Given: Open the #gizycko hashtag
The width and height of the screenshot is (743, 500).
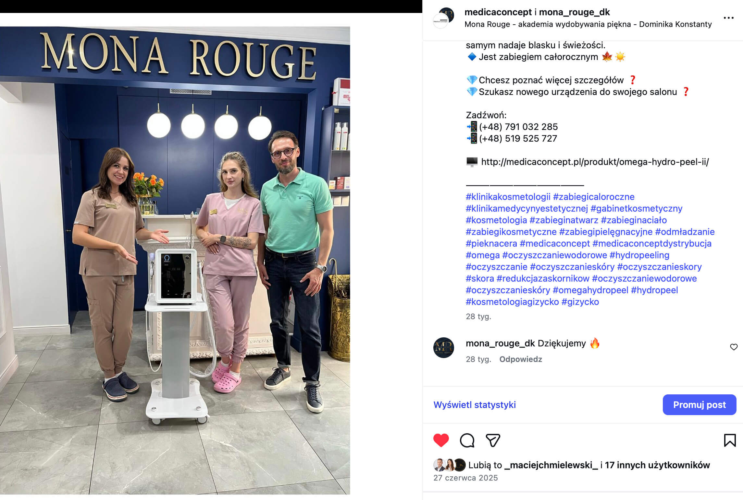Looking at the screenshot, I should (x=580, y=302).
